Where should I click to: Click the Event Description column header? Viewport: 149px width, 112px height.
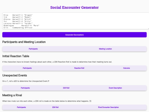click(x=115, y=88)
